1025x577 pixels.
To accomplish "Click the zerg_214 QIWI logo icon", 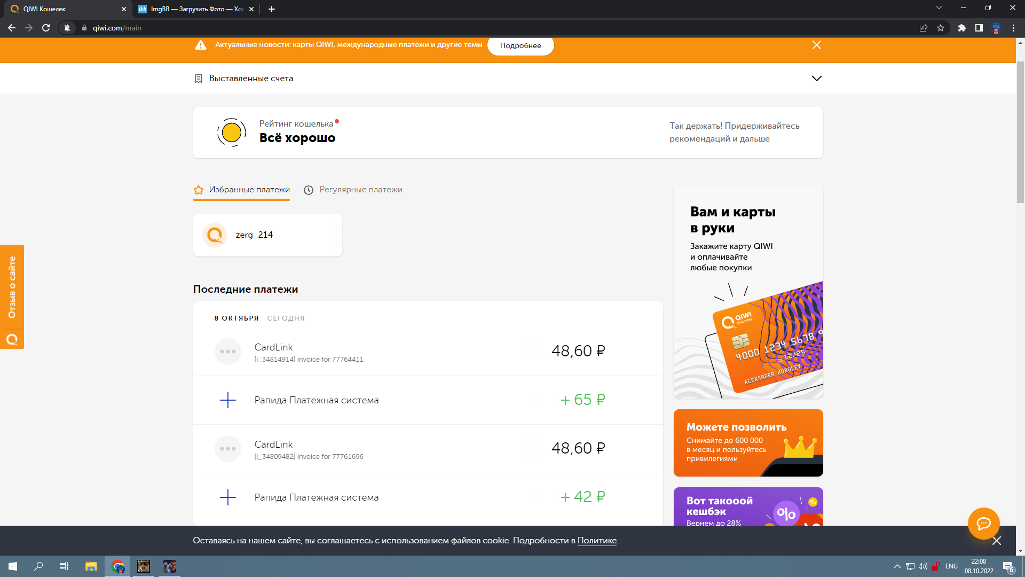I will (215, 235).
